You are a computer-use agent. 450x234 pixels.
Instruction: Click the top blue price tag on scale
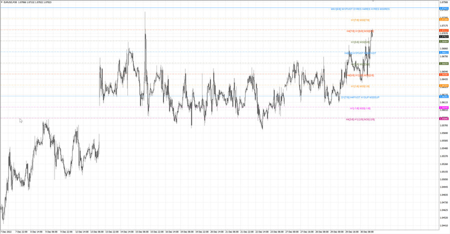point(444,8)
